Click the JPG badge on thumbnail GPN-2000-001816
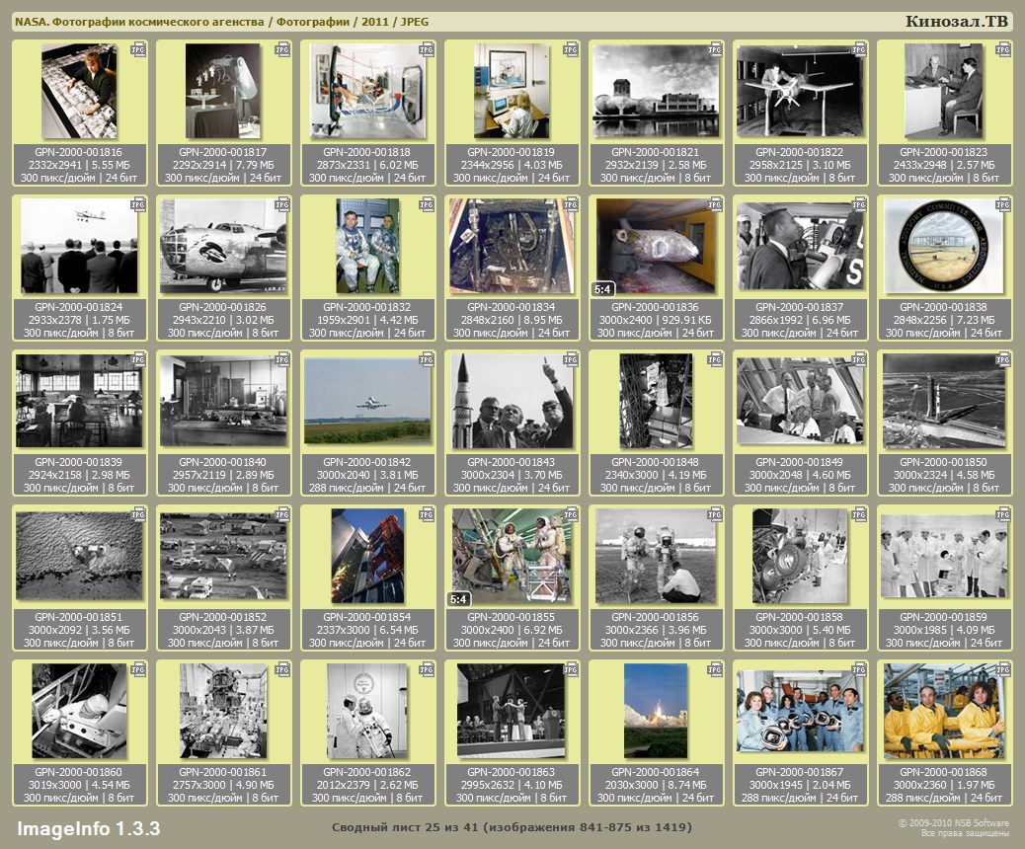 138,48
